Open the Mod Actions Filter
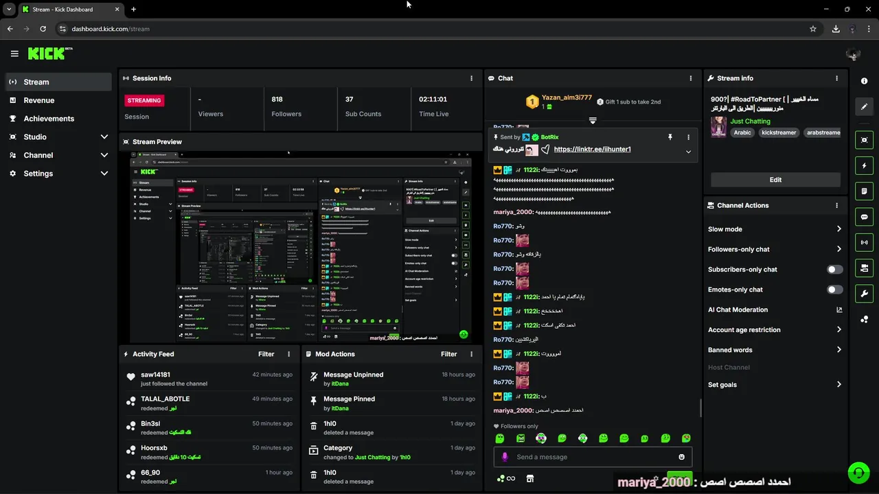 pos(449,354)
